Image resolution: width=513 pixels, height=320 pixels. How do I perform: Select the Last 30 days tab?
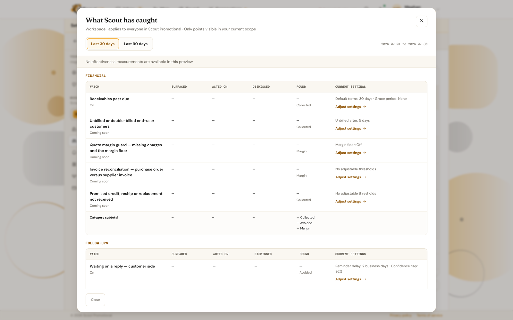(103, 44)
